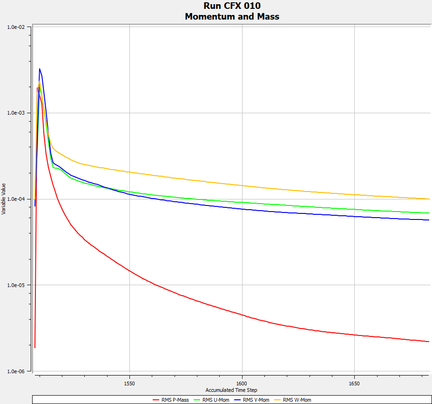The height and width of the screenshot is (404, 432).
Task: Click the green RMS U-Mom legend line
Action: 195,400
